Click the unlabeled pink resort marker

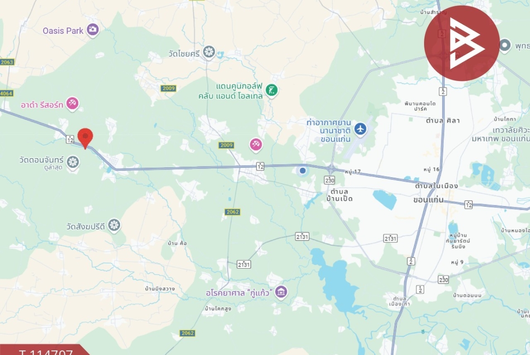pyautogui.click(x=256, y=145)
